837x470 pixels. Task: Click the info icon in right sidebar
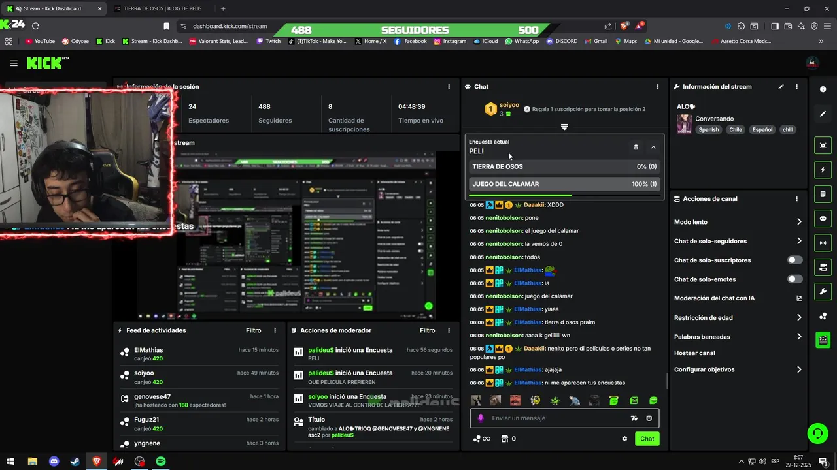pos(823,89)
